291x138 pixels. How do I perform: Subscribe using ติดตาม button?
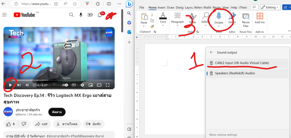pyautogui.click(x=57, y=112)
